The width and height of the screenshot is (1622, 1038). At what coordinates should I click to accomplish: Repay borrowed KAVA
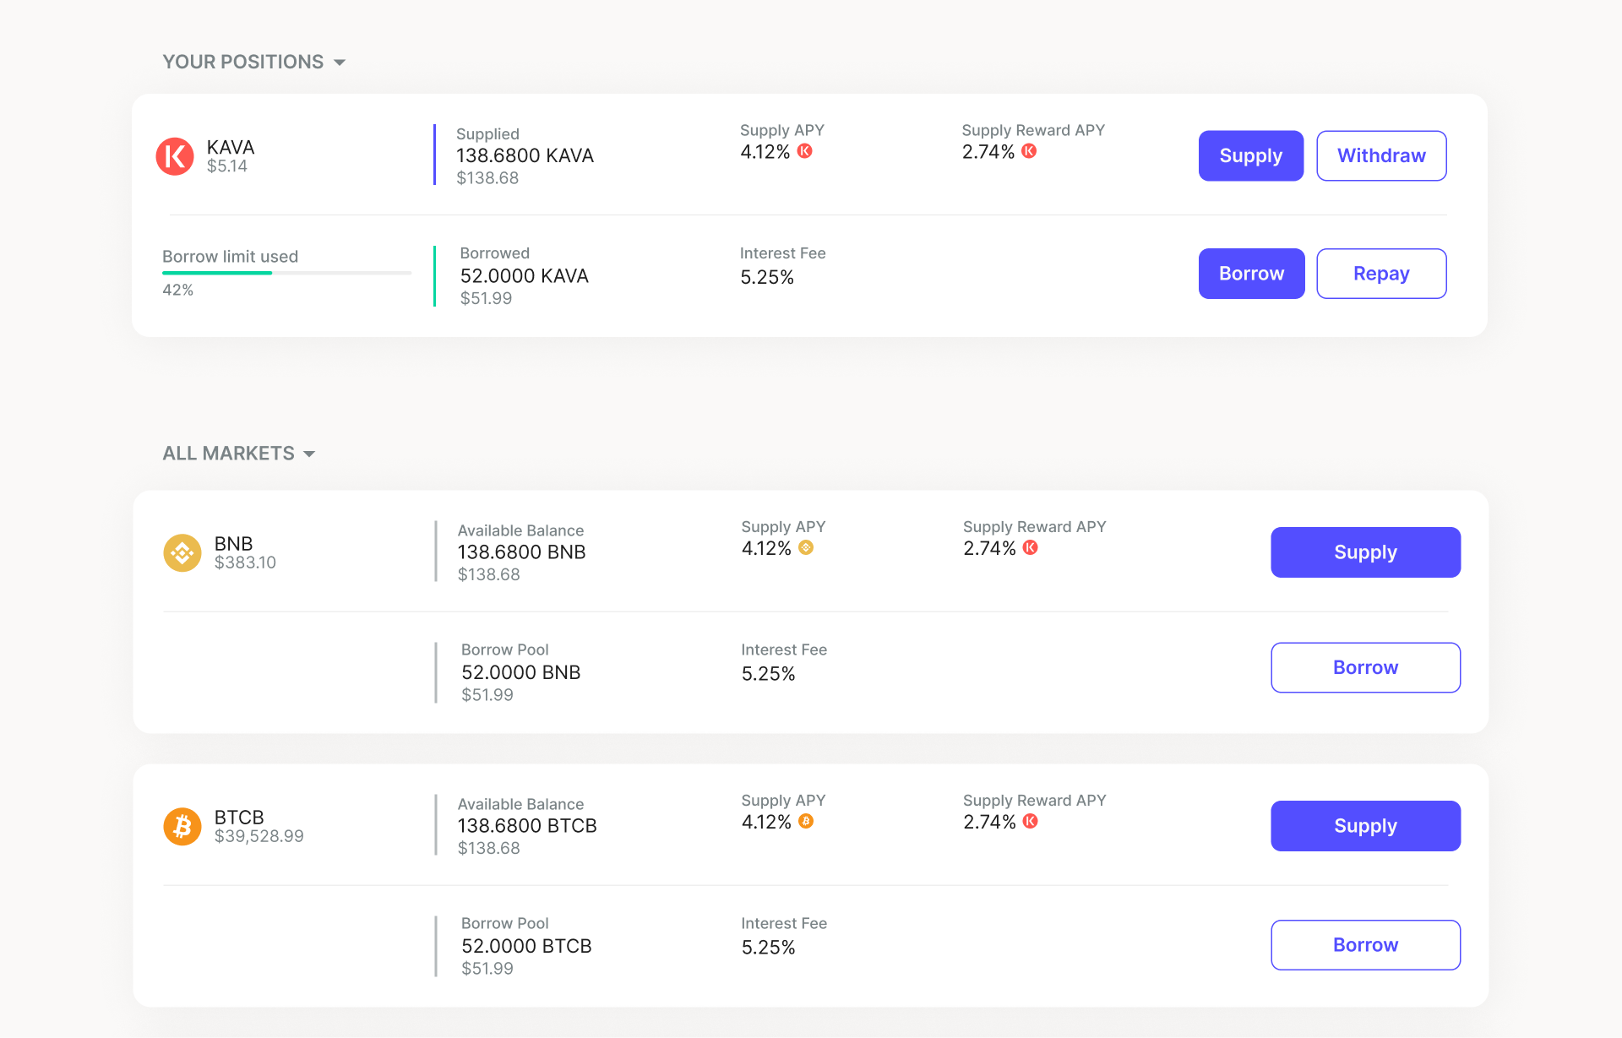click(1381, 274)
